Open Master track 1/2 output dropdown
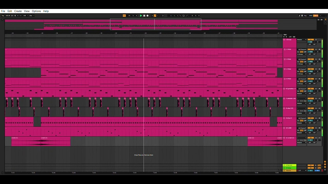The image size is (328, 184). coord(302,170)
